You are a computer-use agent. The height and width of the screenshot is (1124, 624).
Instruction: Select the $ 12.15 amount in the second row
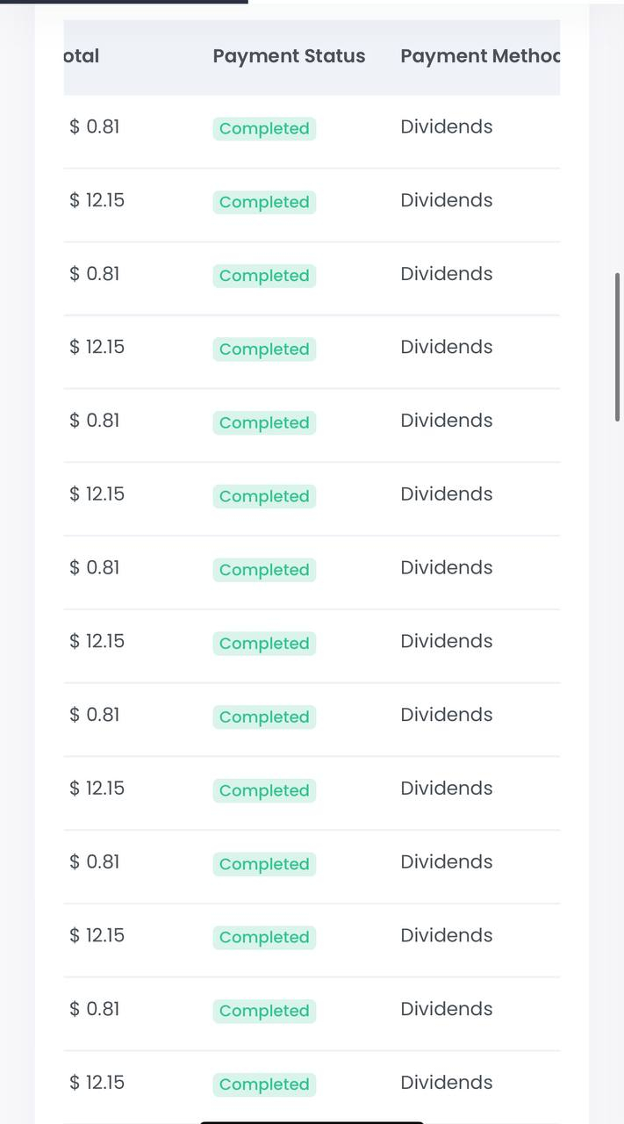(x=97, y=200)
